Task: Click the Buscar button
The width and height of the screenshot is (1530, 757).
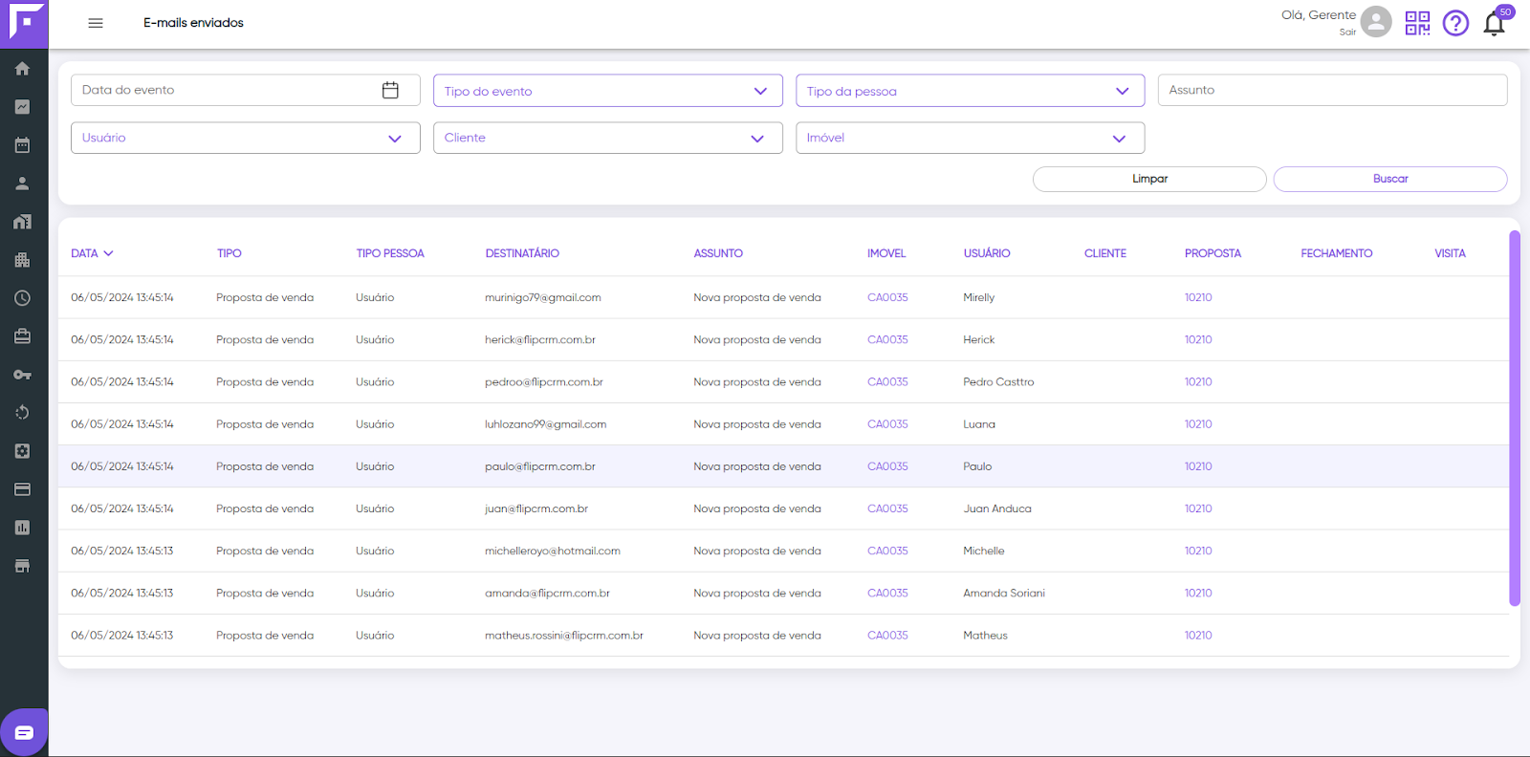Action: tap(1390, 179)
